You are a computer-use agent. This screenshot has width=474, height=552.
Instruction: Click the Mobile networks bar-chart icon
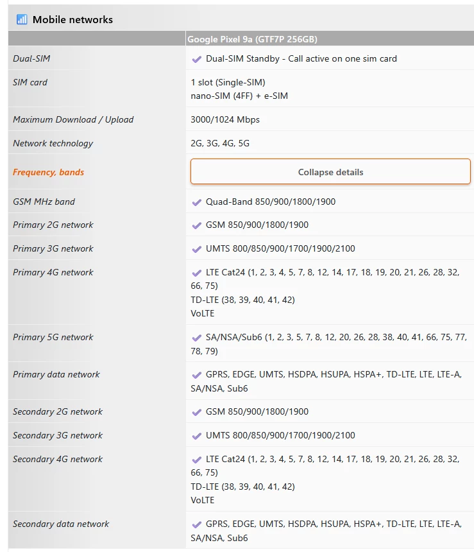click(22, 19)
